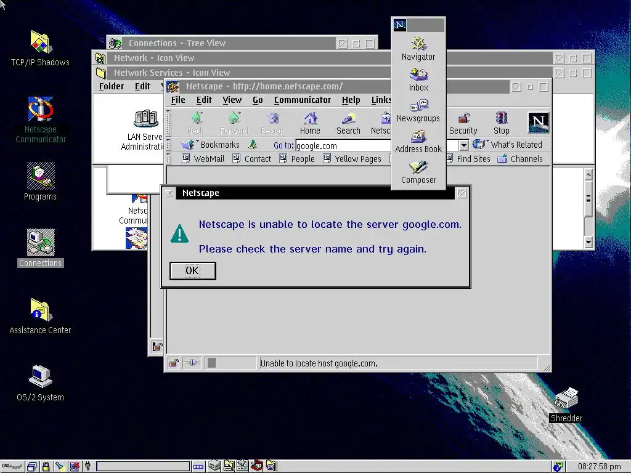Click the Home toolbar icon in Netscape

click(x=311, y=123)
